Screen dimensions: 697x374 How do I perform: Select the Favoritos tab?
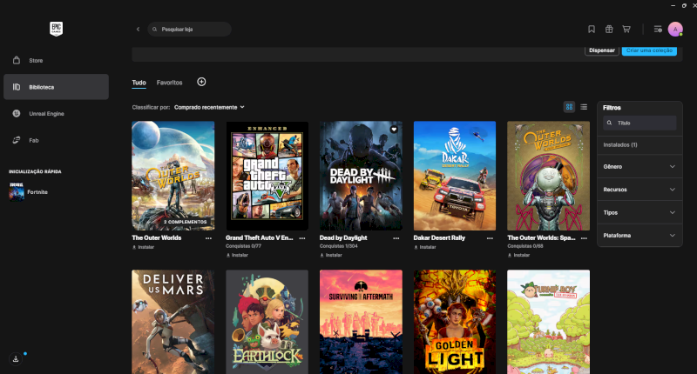[x=169, y=83]
